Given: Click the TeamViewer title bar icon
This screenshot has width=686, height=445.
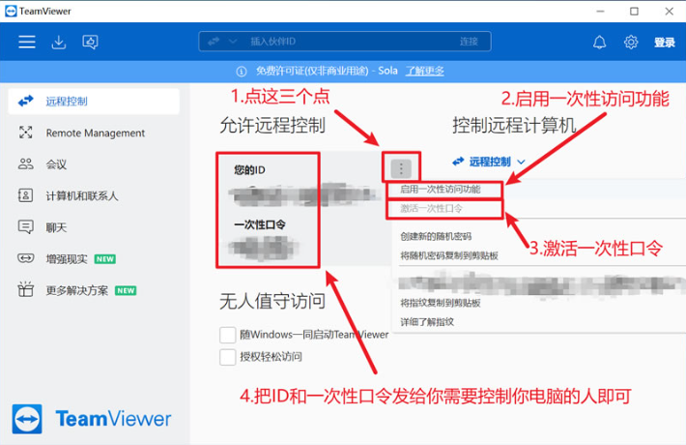Looking at the screenshot, I should (x=11, y=11).
